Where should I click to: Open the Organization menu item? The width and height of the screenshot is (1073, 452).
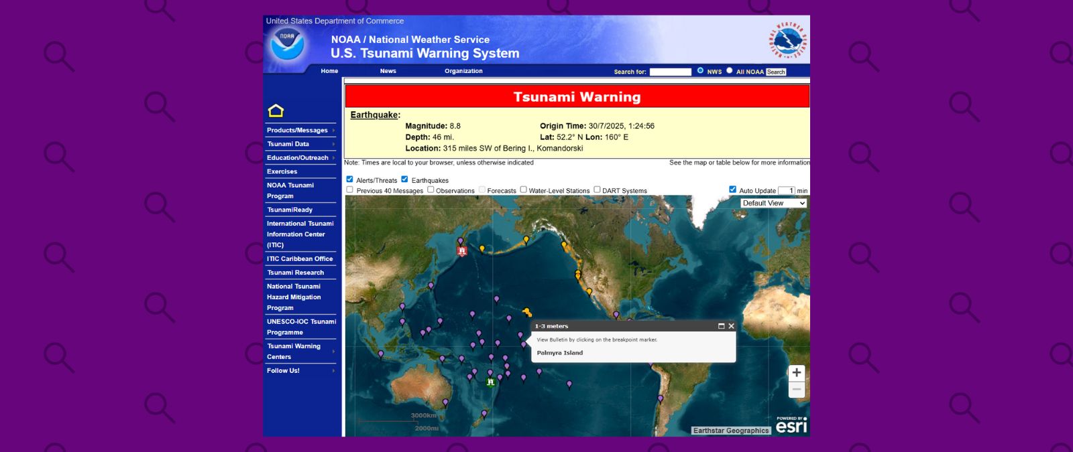click(x=463, y=71)
